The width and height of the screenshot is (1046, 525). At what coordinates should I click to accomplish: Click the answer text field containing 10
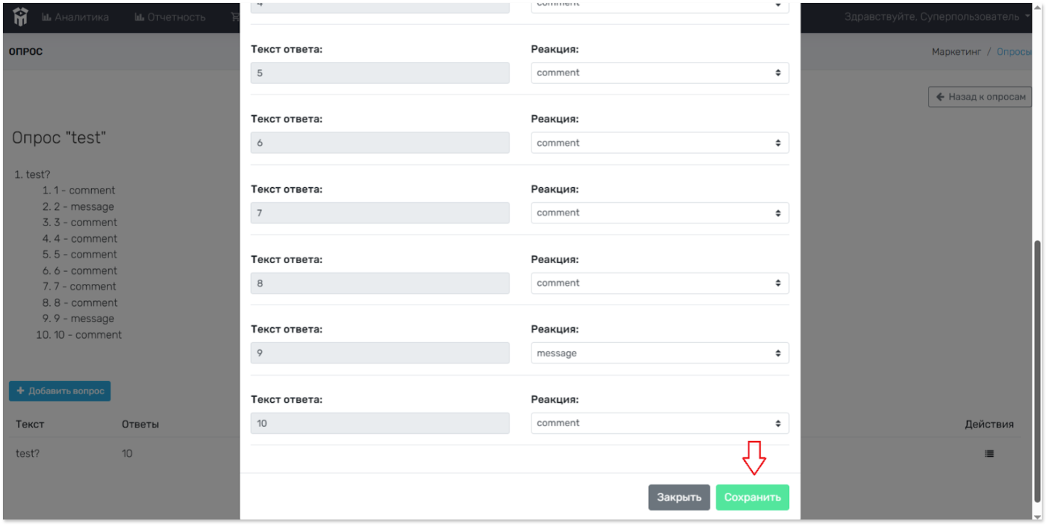click(380, 423)
